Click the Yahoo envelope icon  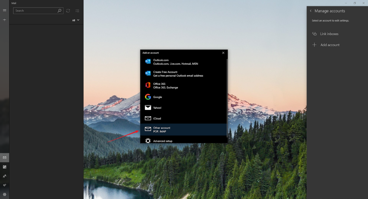coord(148,107)
